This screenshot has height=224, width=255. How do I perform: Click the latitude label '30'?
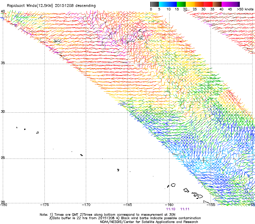click(3, 112)
